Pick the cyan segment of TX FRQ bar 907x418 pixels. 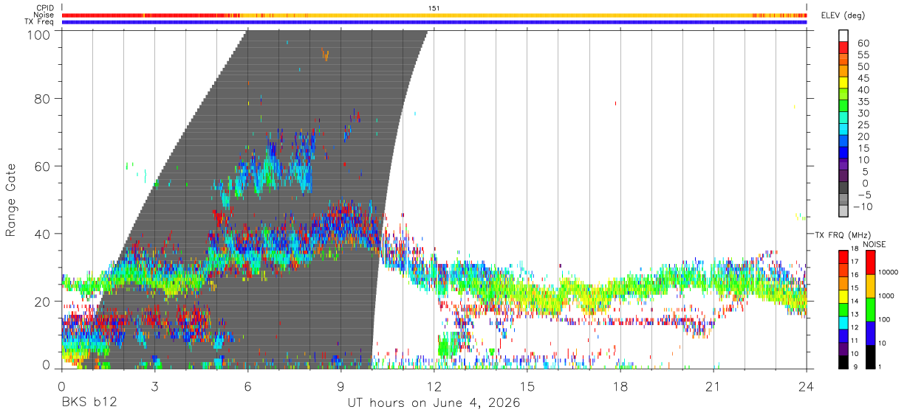pos(844,322)
